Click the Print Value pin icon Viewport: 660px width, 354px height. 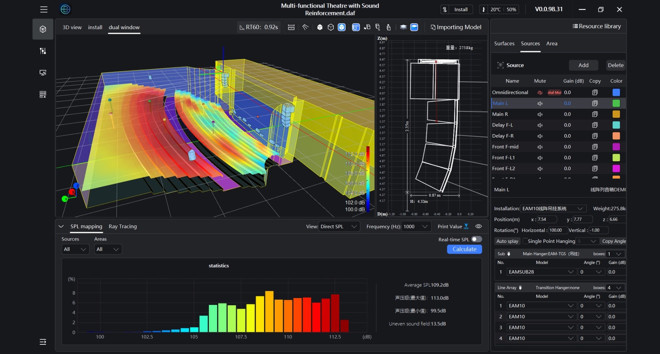[466, 226]
